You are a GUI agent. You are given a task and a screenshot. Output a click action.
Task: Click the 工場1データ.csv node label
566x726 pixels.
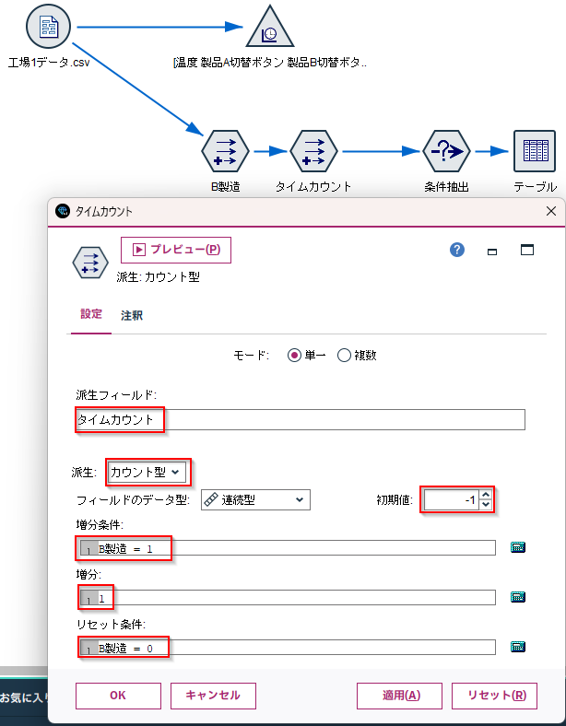click(49, 62)
